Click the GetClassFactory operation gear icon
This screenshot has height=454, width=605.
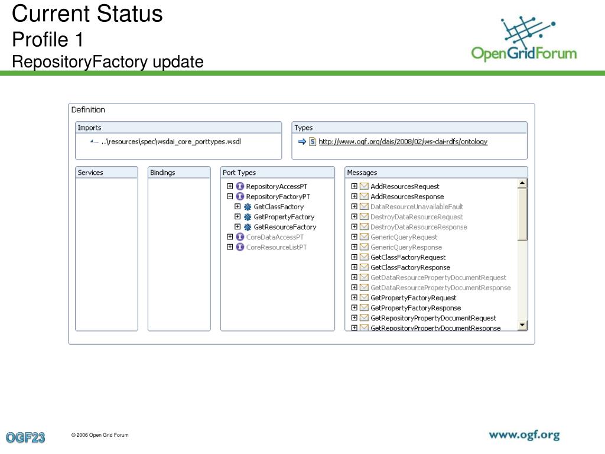(248, 207)
